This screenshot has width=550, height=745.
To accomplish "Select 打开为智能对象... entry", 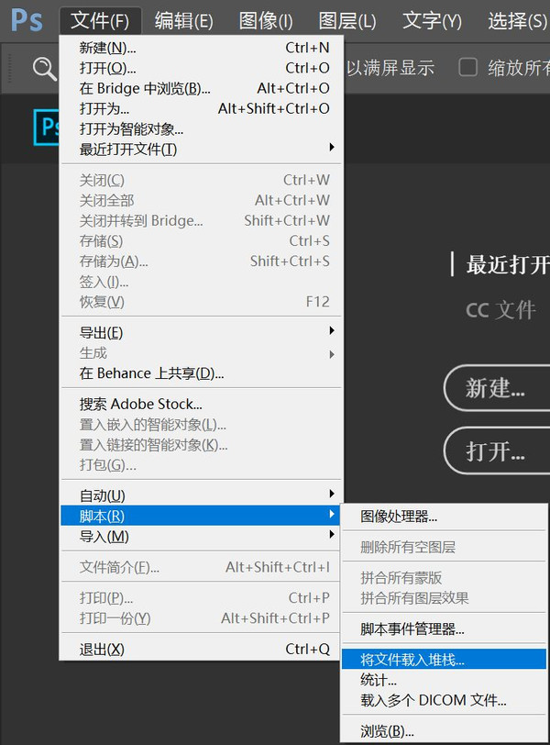I will coord(201,129).
